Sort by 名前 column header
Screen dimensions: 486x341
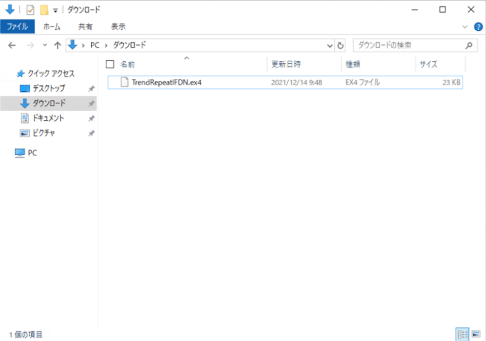click(x=127, y=64)
